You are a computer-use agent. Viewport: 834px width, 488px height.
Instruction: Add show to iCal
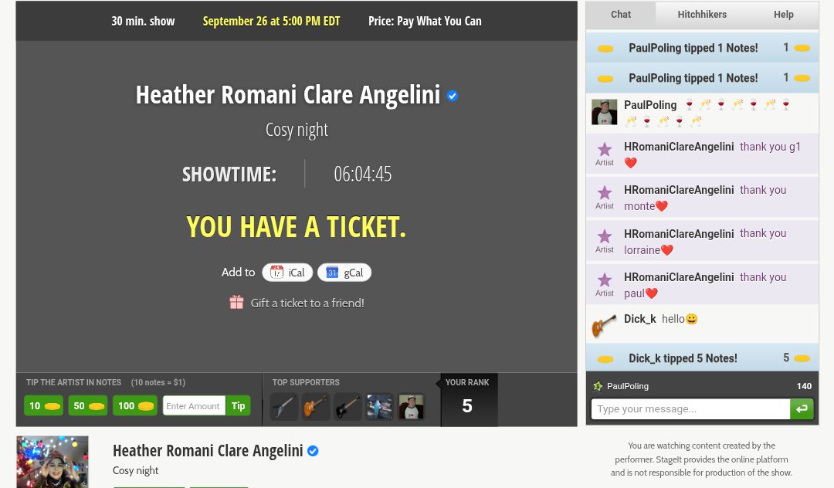point(287,273)
